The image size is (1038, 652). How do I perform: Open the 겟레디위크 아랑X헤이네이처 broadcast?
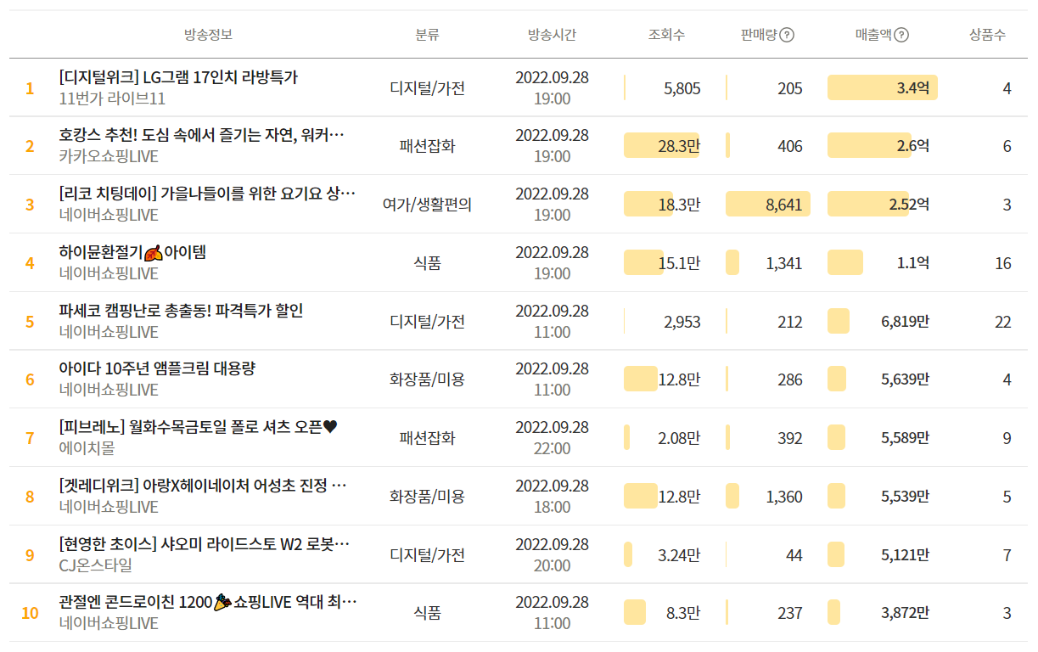(x=203, y=486)
